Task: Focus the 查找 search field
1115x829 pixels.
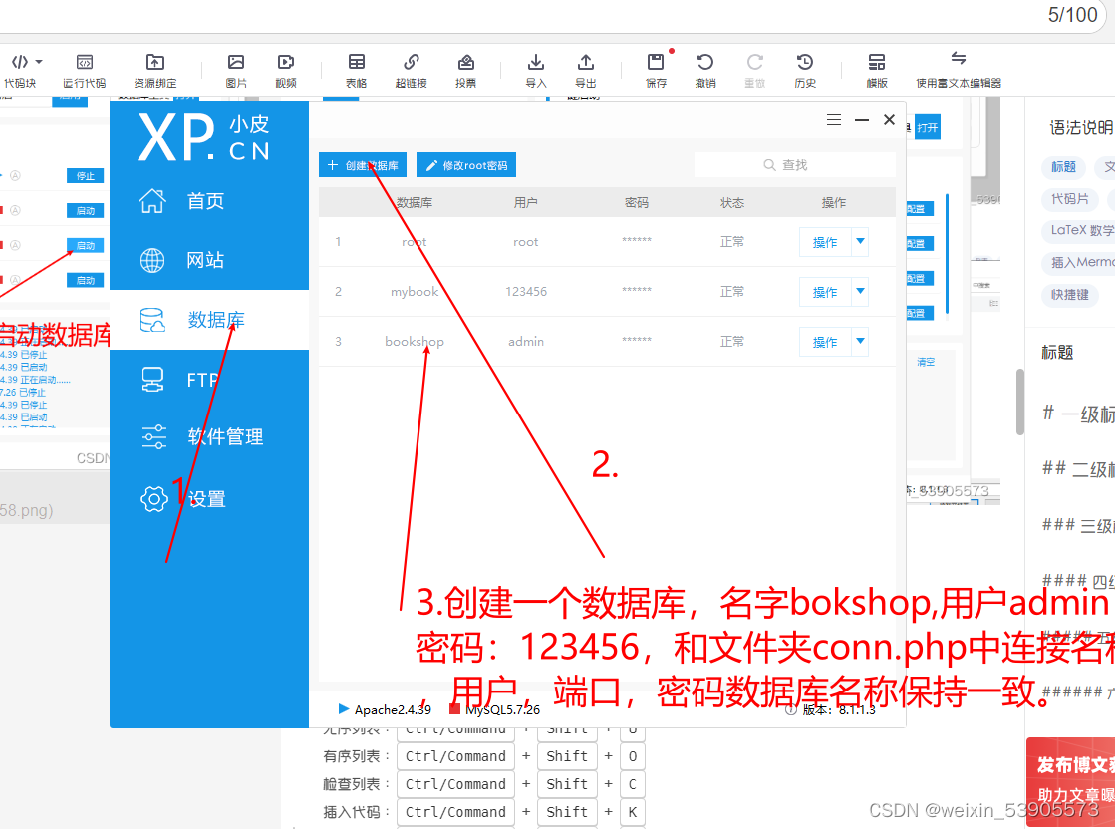Action: pos(794,165)
